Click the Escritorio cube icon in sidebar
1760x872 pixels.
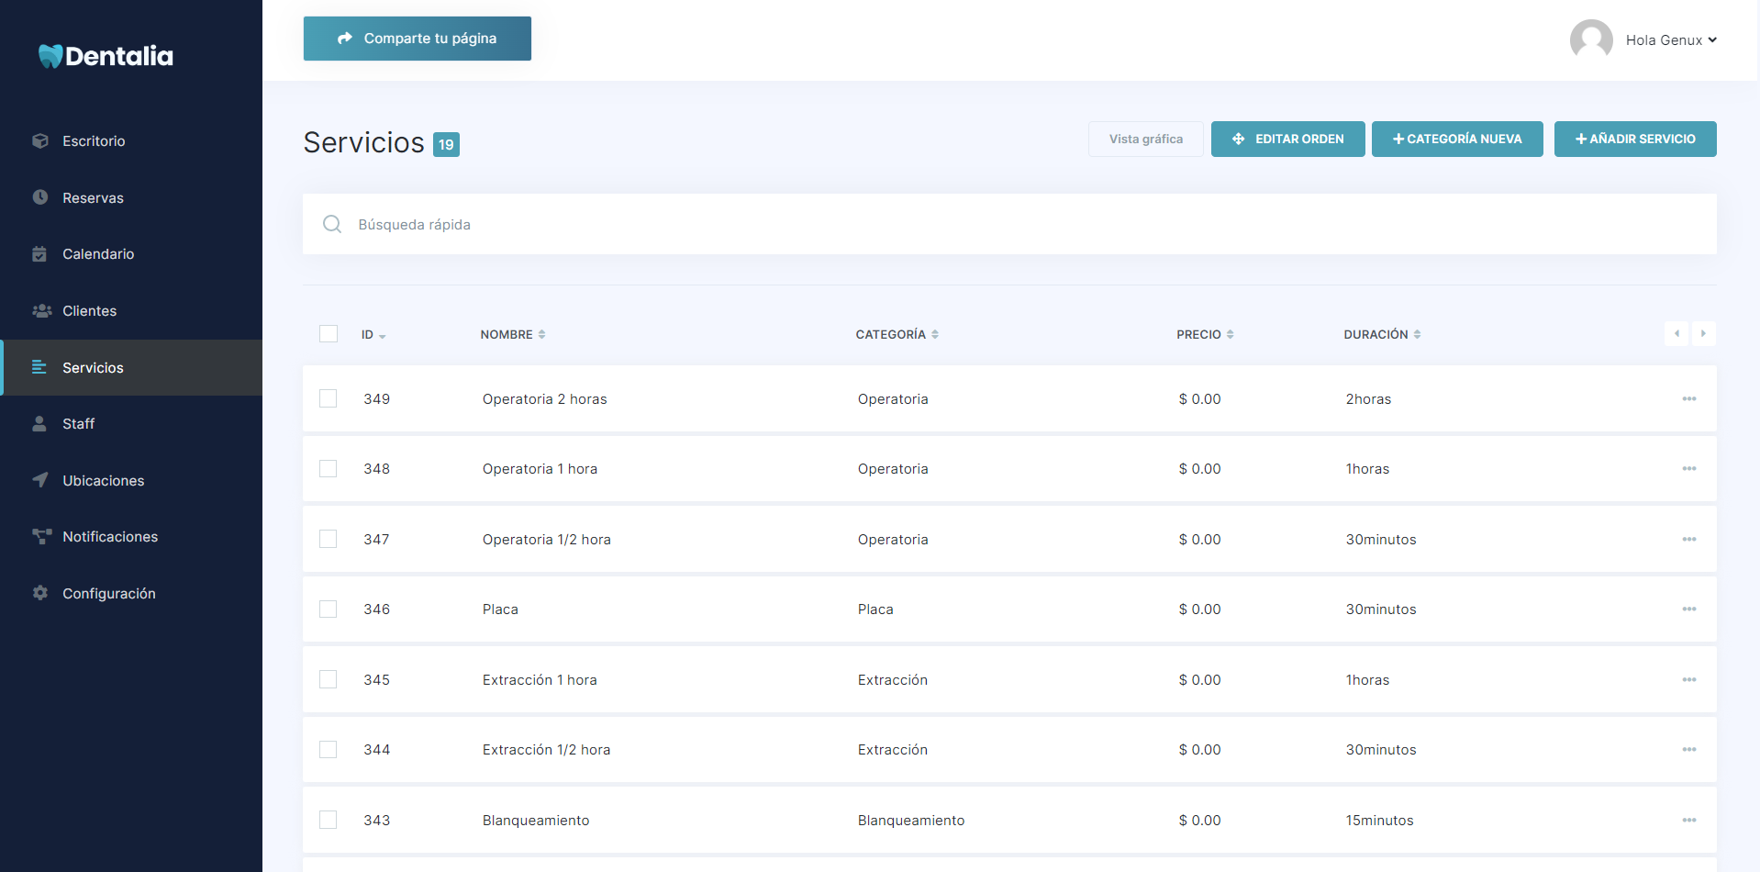(40, 141)
